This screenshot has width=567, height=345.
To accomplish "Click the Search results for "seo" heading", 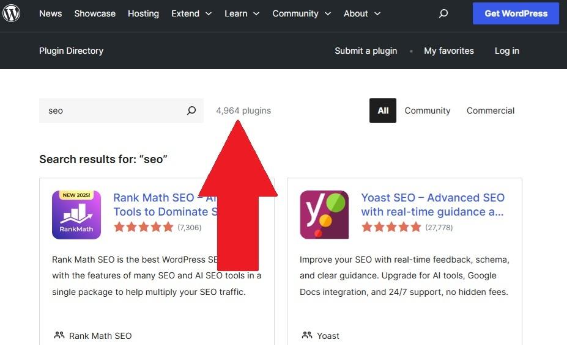I will [103, 159].
